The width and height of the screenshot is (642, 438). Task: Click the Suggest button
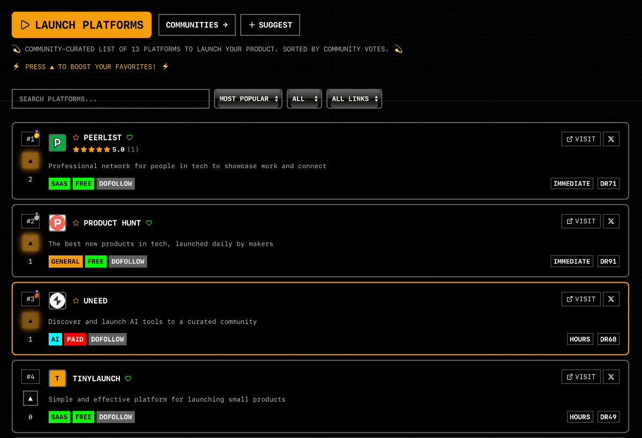pyautogui.click(x=270, y=25)
